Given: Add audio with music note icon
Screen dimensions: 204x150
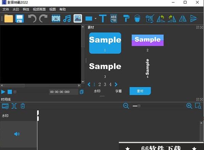Looking at the screenshot, I should pyautogui.click(x=67, y=19).
